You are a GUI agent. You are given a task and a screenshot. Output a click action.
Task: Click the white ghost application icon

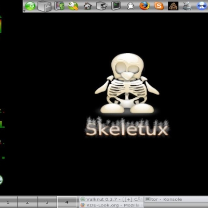131,6
